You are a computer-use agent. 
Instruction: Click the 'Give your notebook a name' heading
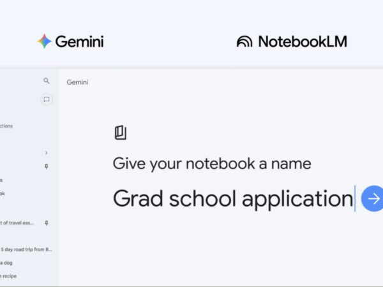(212, 163)
